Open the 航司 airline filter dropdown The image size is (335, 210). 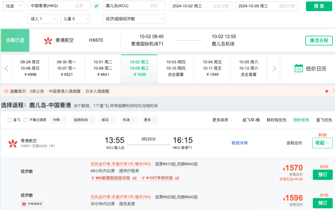coord(107,120)
